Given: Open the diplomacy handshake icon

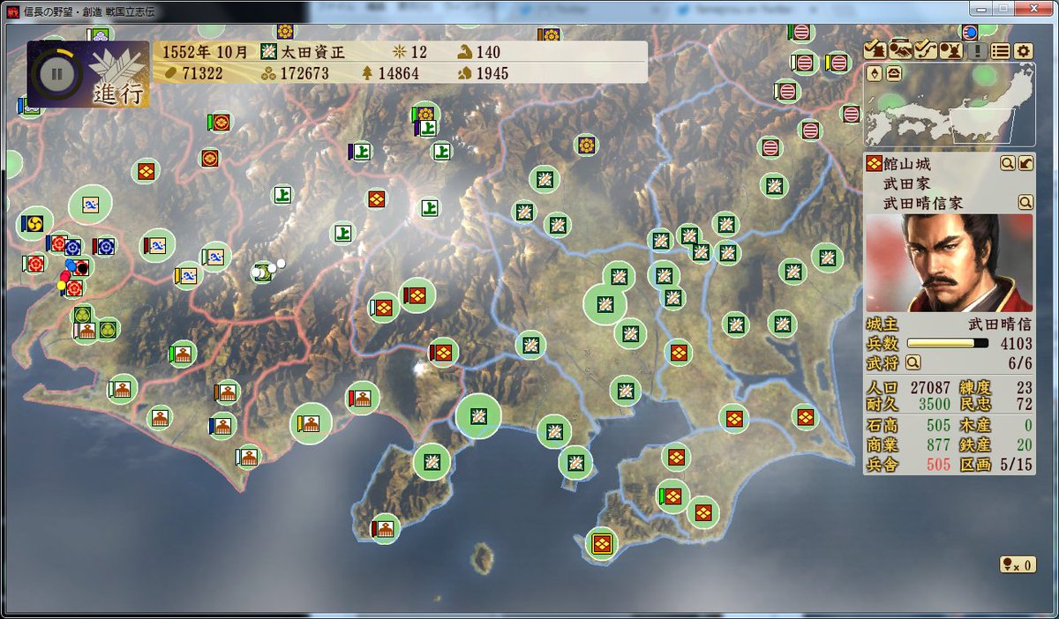Looking at the screenshot, I should (899, 49).
